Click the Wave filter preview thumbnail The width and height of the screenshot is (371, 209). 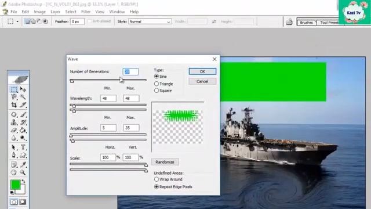[177, 127]
